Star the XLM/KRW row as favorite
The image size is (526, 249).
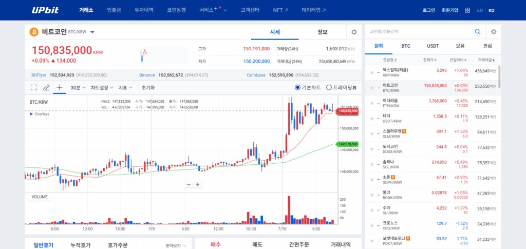point(371,133)
